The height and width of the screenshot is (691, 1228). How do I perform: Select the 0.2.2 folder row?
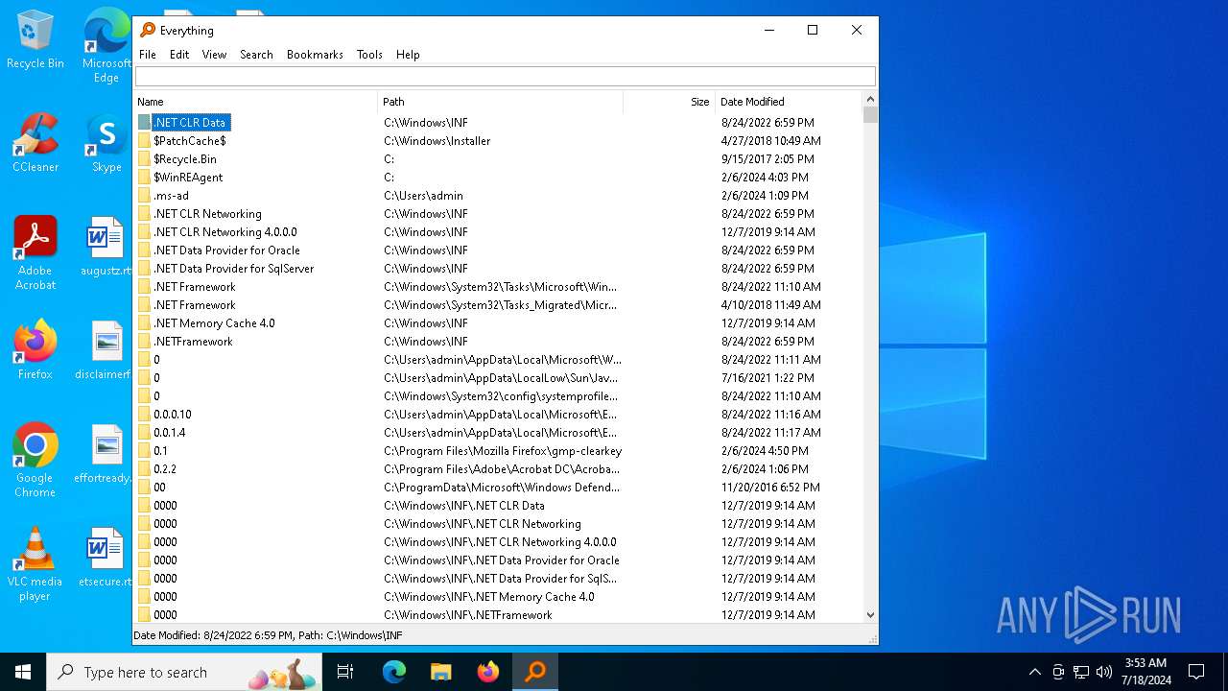point(498,469)
